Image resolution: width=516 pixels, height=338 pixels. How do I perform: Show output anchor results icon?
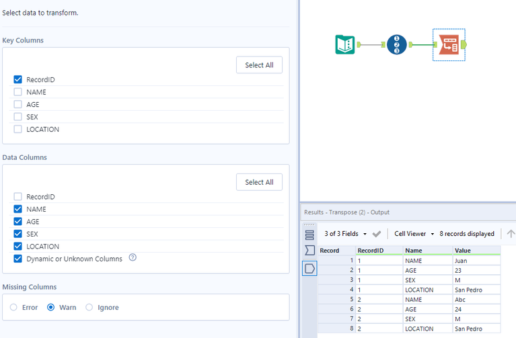(x=309, y=269)
